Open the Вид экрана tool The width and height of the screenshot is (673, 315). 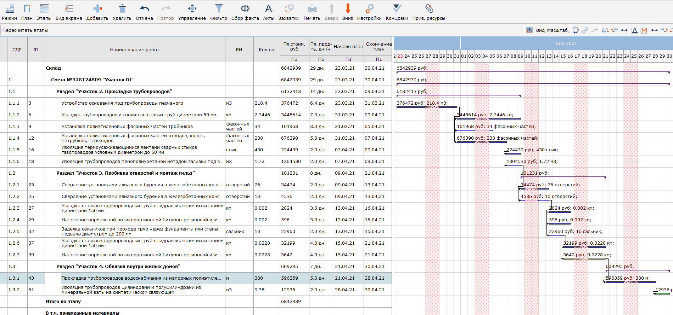69,12
